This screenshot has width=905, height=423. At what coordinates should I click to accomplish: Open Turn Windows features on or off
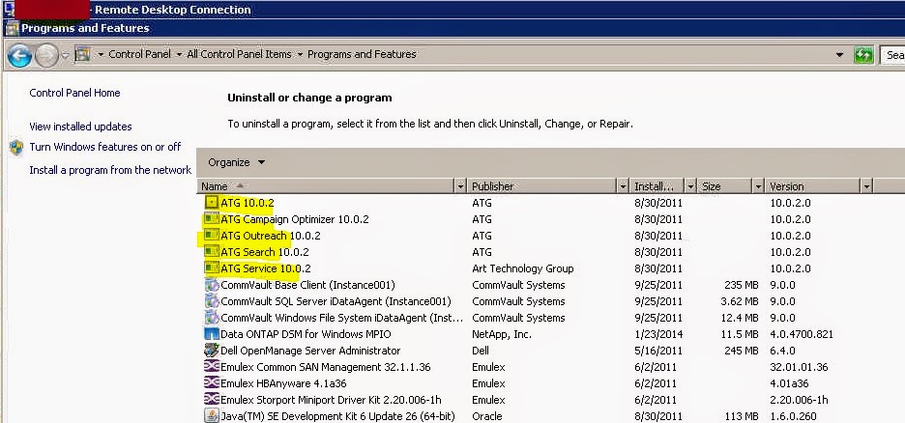105,147
